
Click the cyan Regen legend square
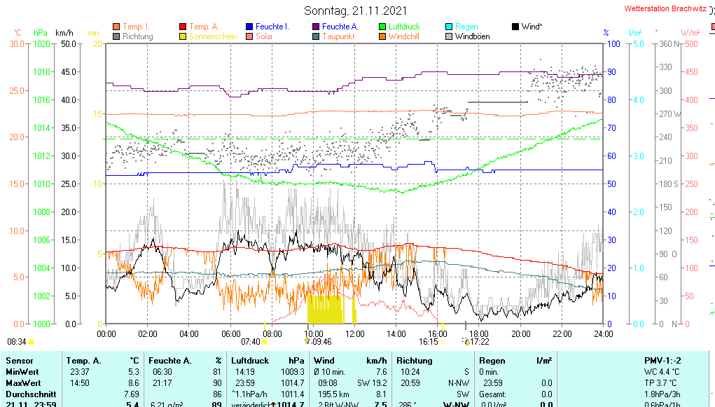click(x=449, y=27)
